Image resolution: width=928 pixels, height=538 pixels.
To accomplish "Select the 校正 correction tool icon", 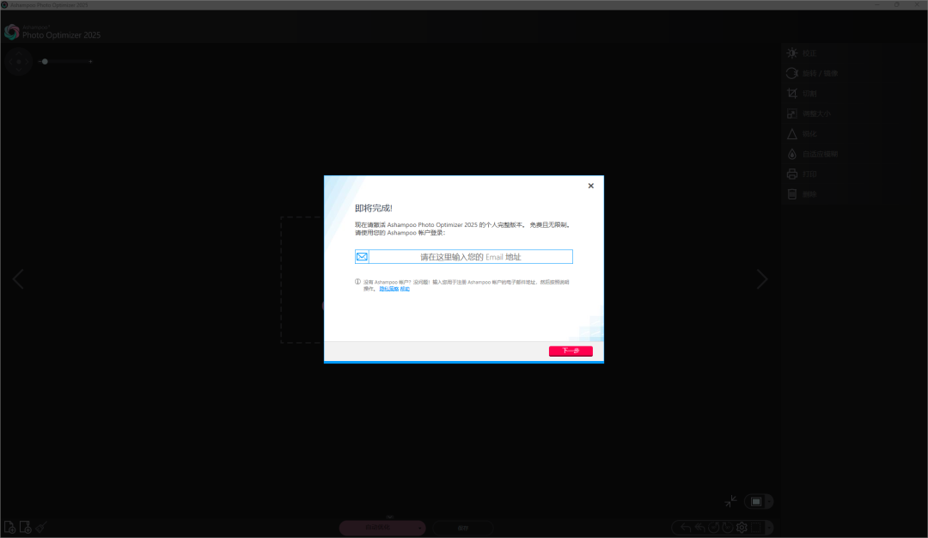I will pyautogui.click(x=792, y=53).
